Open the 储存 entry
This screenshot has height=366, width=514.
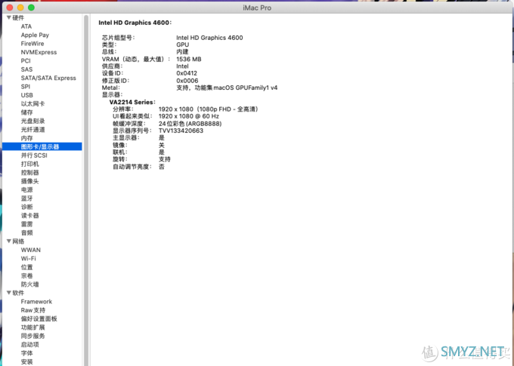tap(27, 112)
